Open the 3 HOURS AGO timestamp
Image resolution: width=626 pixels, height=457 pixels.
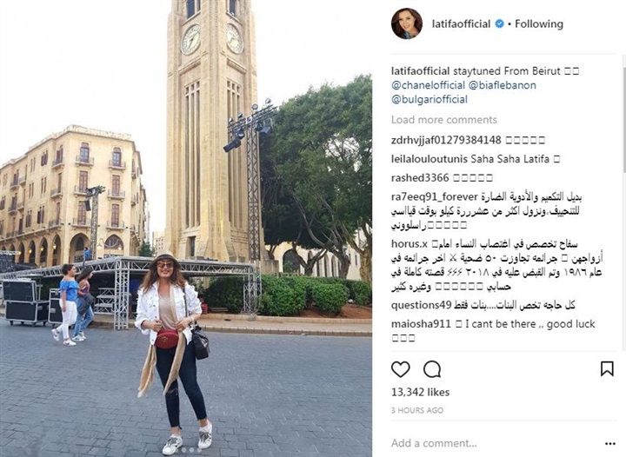417,410
